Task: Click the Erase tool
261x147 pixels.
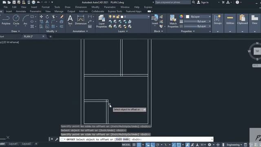Action: (62, 17)
